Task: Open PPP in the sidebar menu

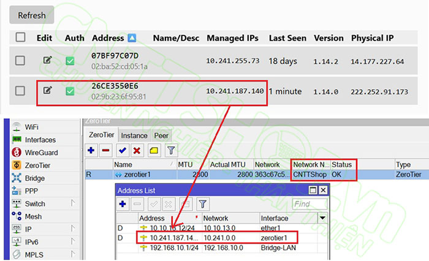Action: pyautogui.click(x=31, y=191)
